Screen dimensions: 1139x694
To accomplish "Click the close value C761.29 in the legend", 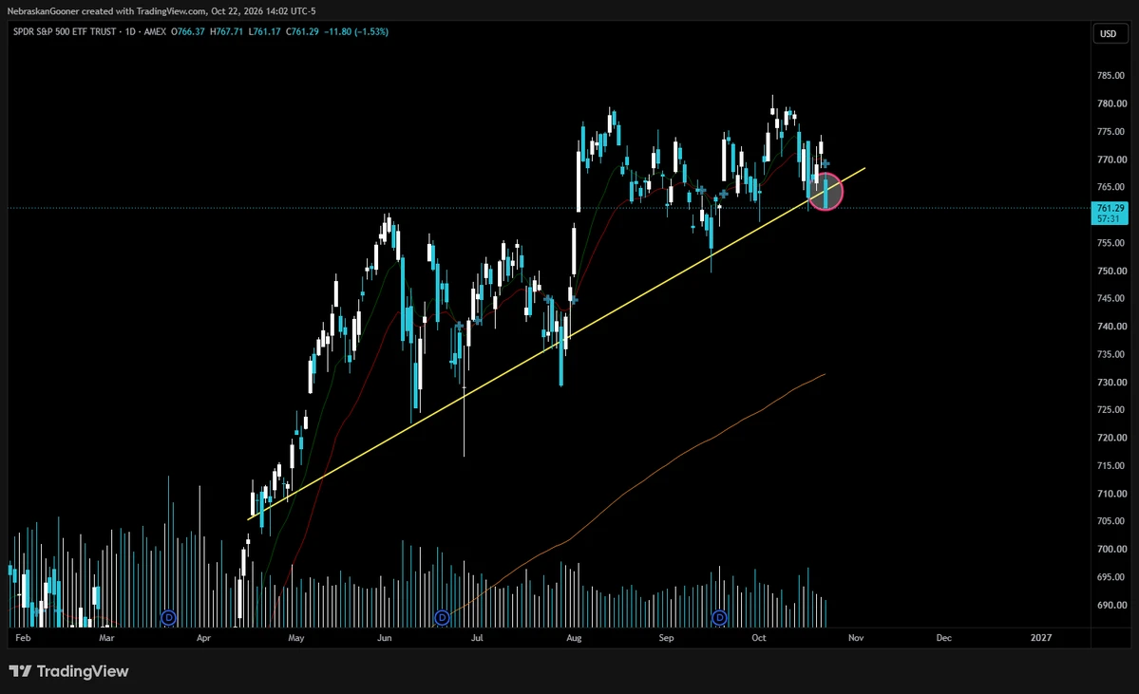I will pos(302,32).
